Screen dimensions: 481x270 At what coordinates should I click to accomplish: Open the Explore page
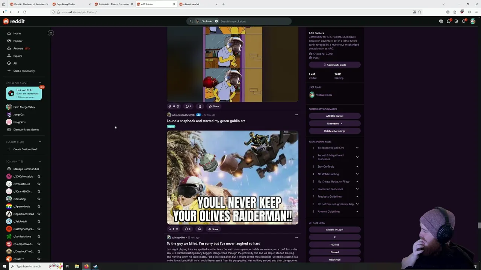(x=18, y=56)
